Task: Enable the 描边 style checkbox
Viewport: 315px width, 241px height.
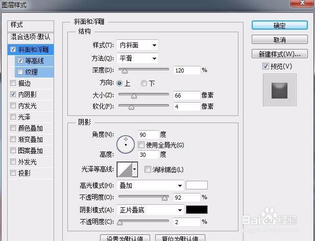Action: click(x=13, y=83)
